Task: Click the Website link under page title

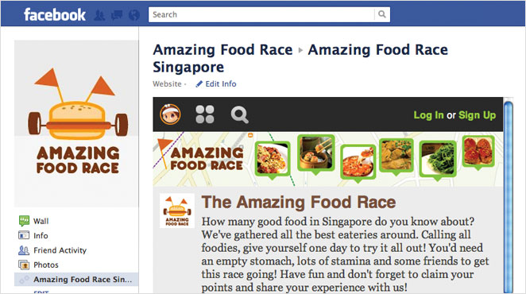Action: [x=167, y=84]
